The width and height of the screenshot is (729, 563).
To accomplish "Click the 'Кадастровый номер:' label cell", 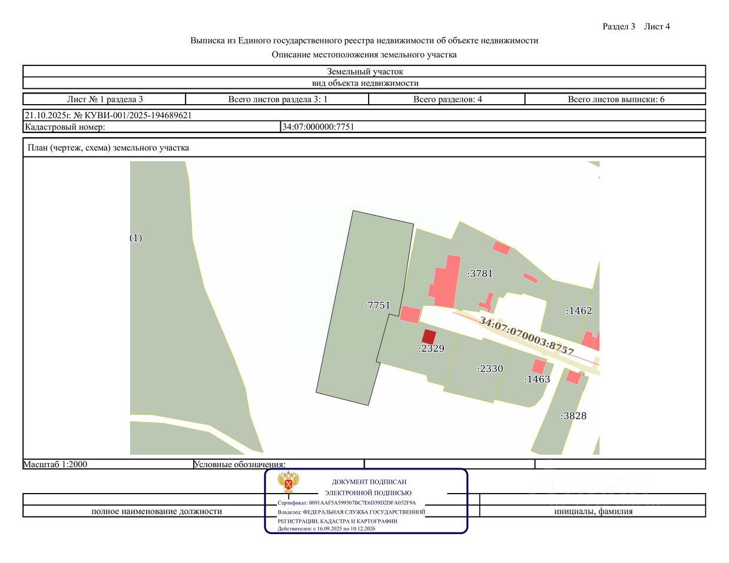I will (152, 126).
